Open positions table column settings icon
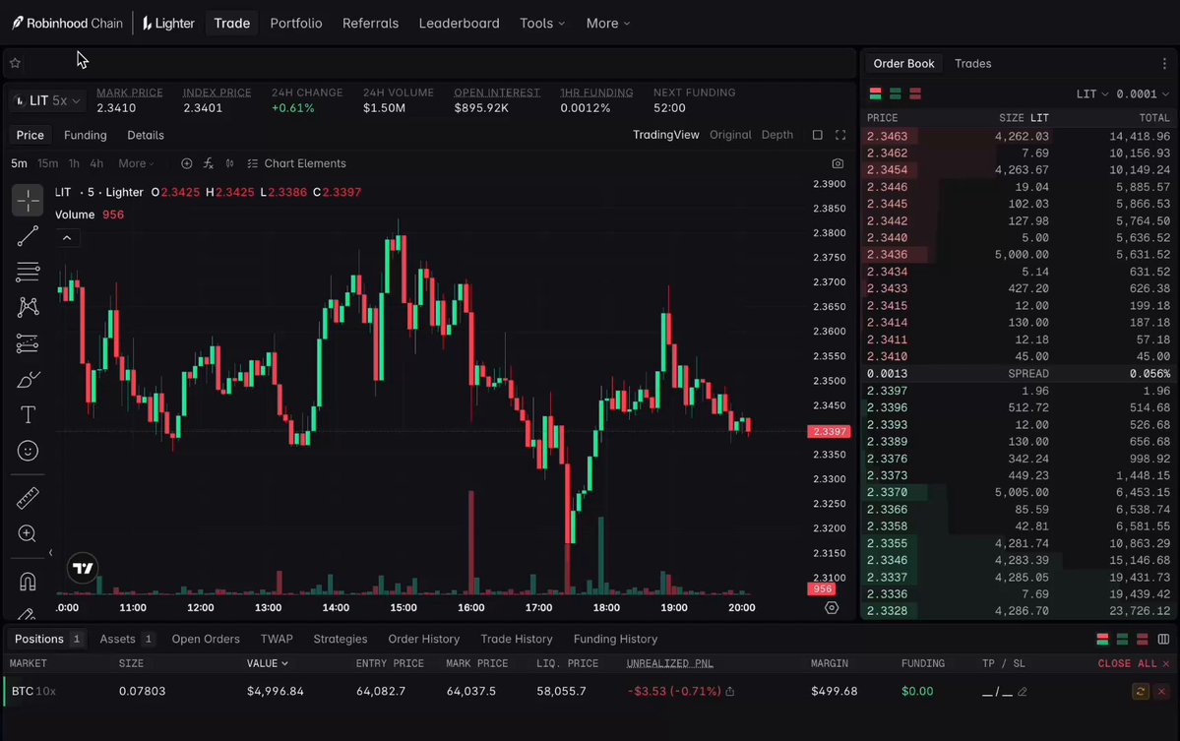The height and width of the screenshot is (741, 1180). (1163, 640)
